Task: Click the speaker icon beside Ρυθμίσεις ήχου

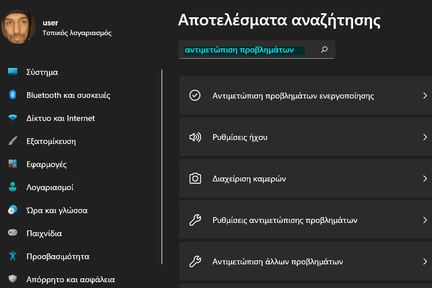Action: point(195,137)
